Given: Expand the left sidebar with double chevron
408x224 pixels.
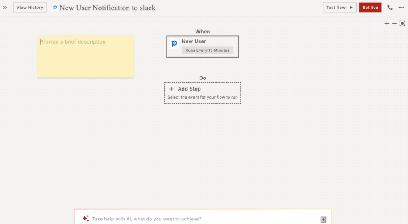Looking at the screenshot, I should (x=5, y=8).
